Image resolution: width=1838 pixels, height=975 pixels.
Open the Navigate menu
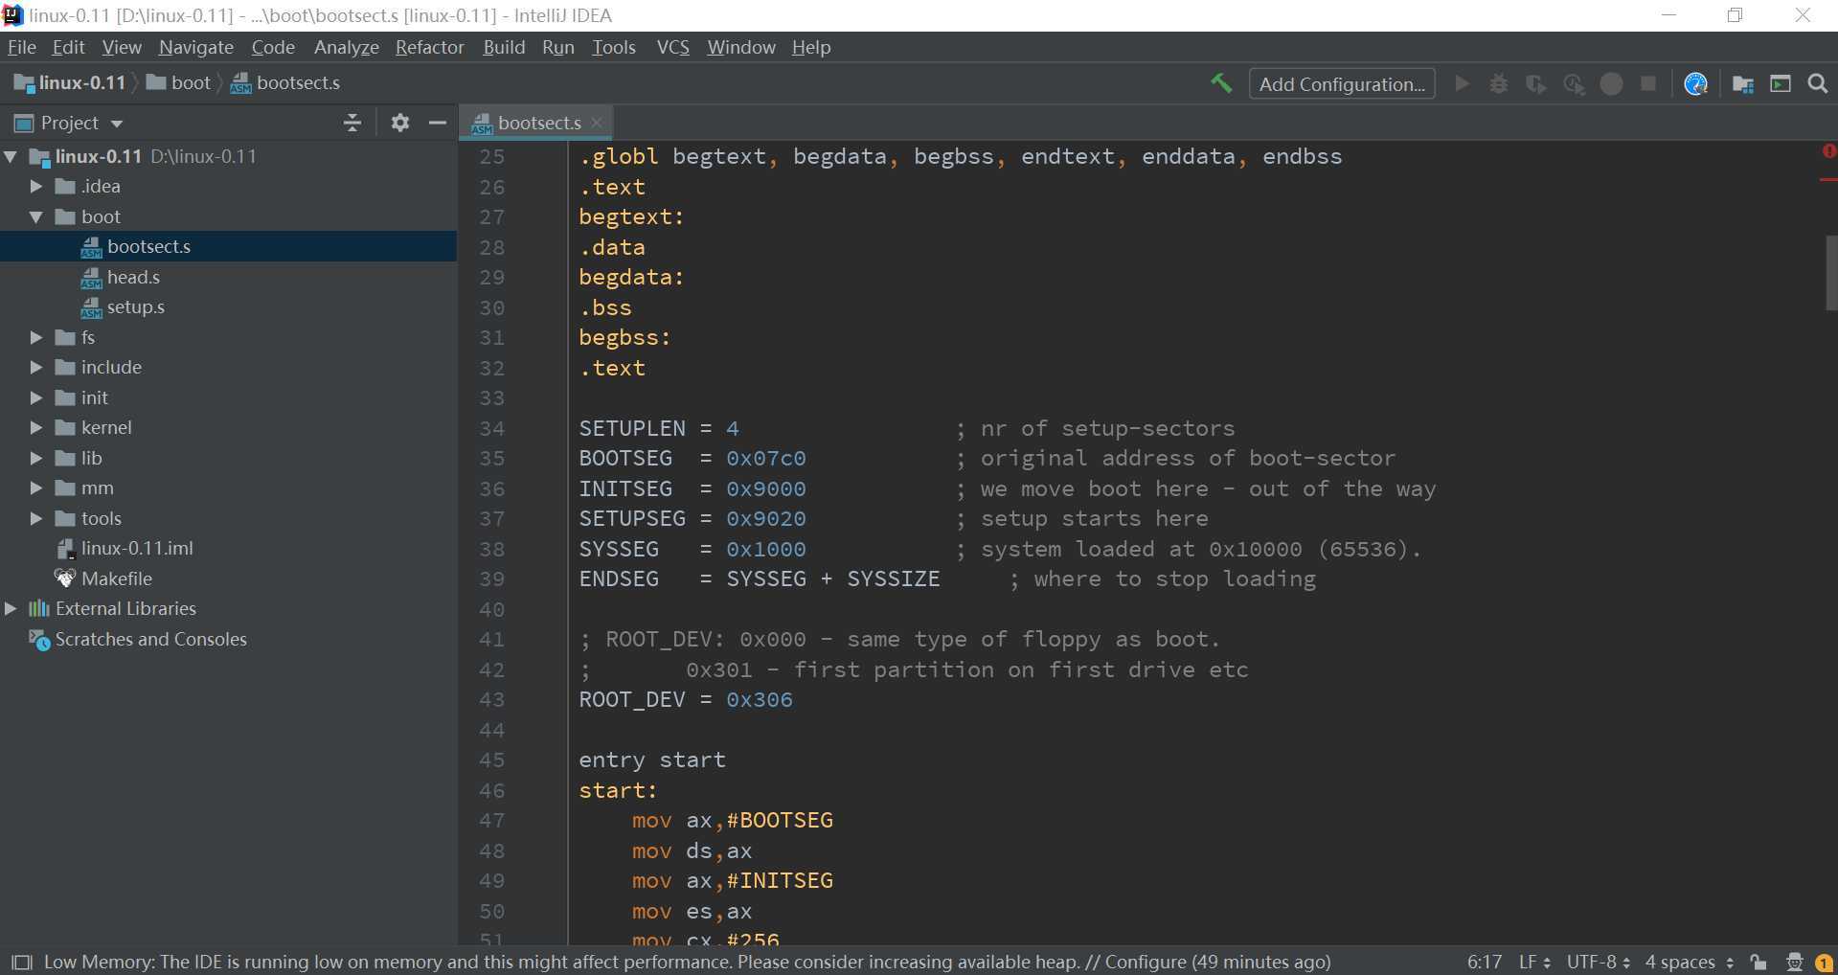coord(195,47)
